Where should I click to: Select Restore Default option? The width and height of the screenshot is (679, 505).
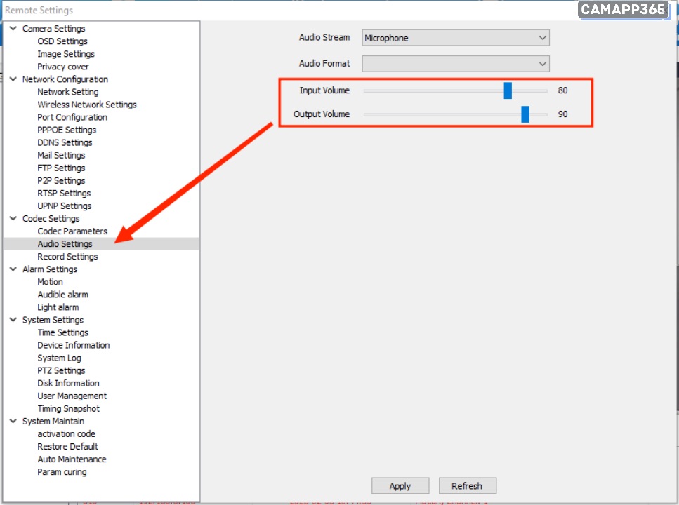coord(67,447)
